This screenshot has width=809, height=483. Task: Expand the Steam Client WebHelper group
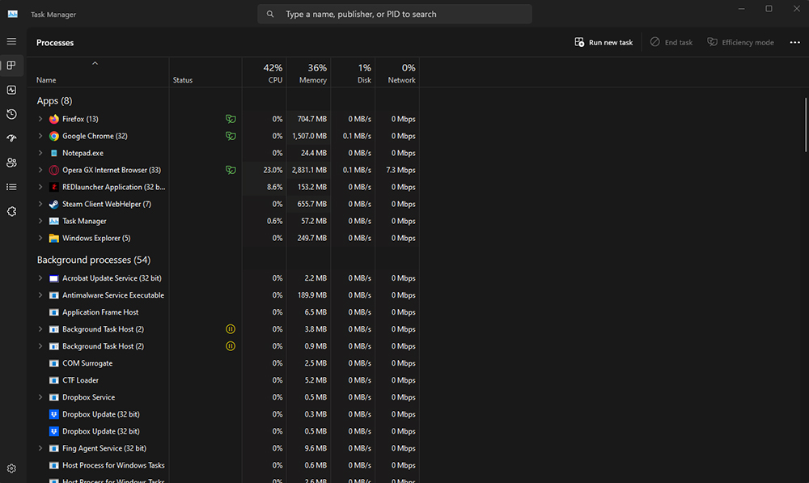click(40, 205)
